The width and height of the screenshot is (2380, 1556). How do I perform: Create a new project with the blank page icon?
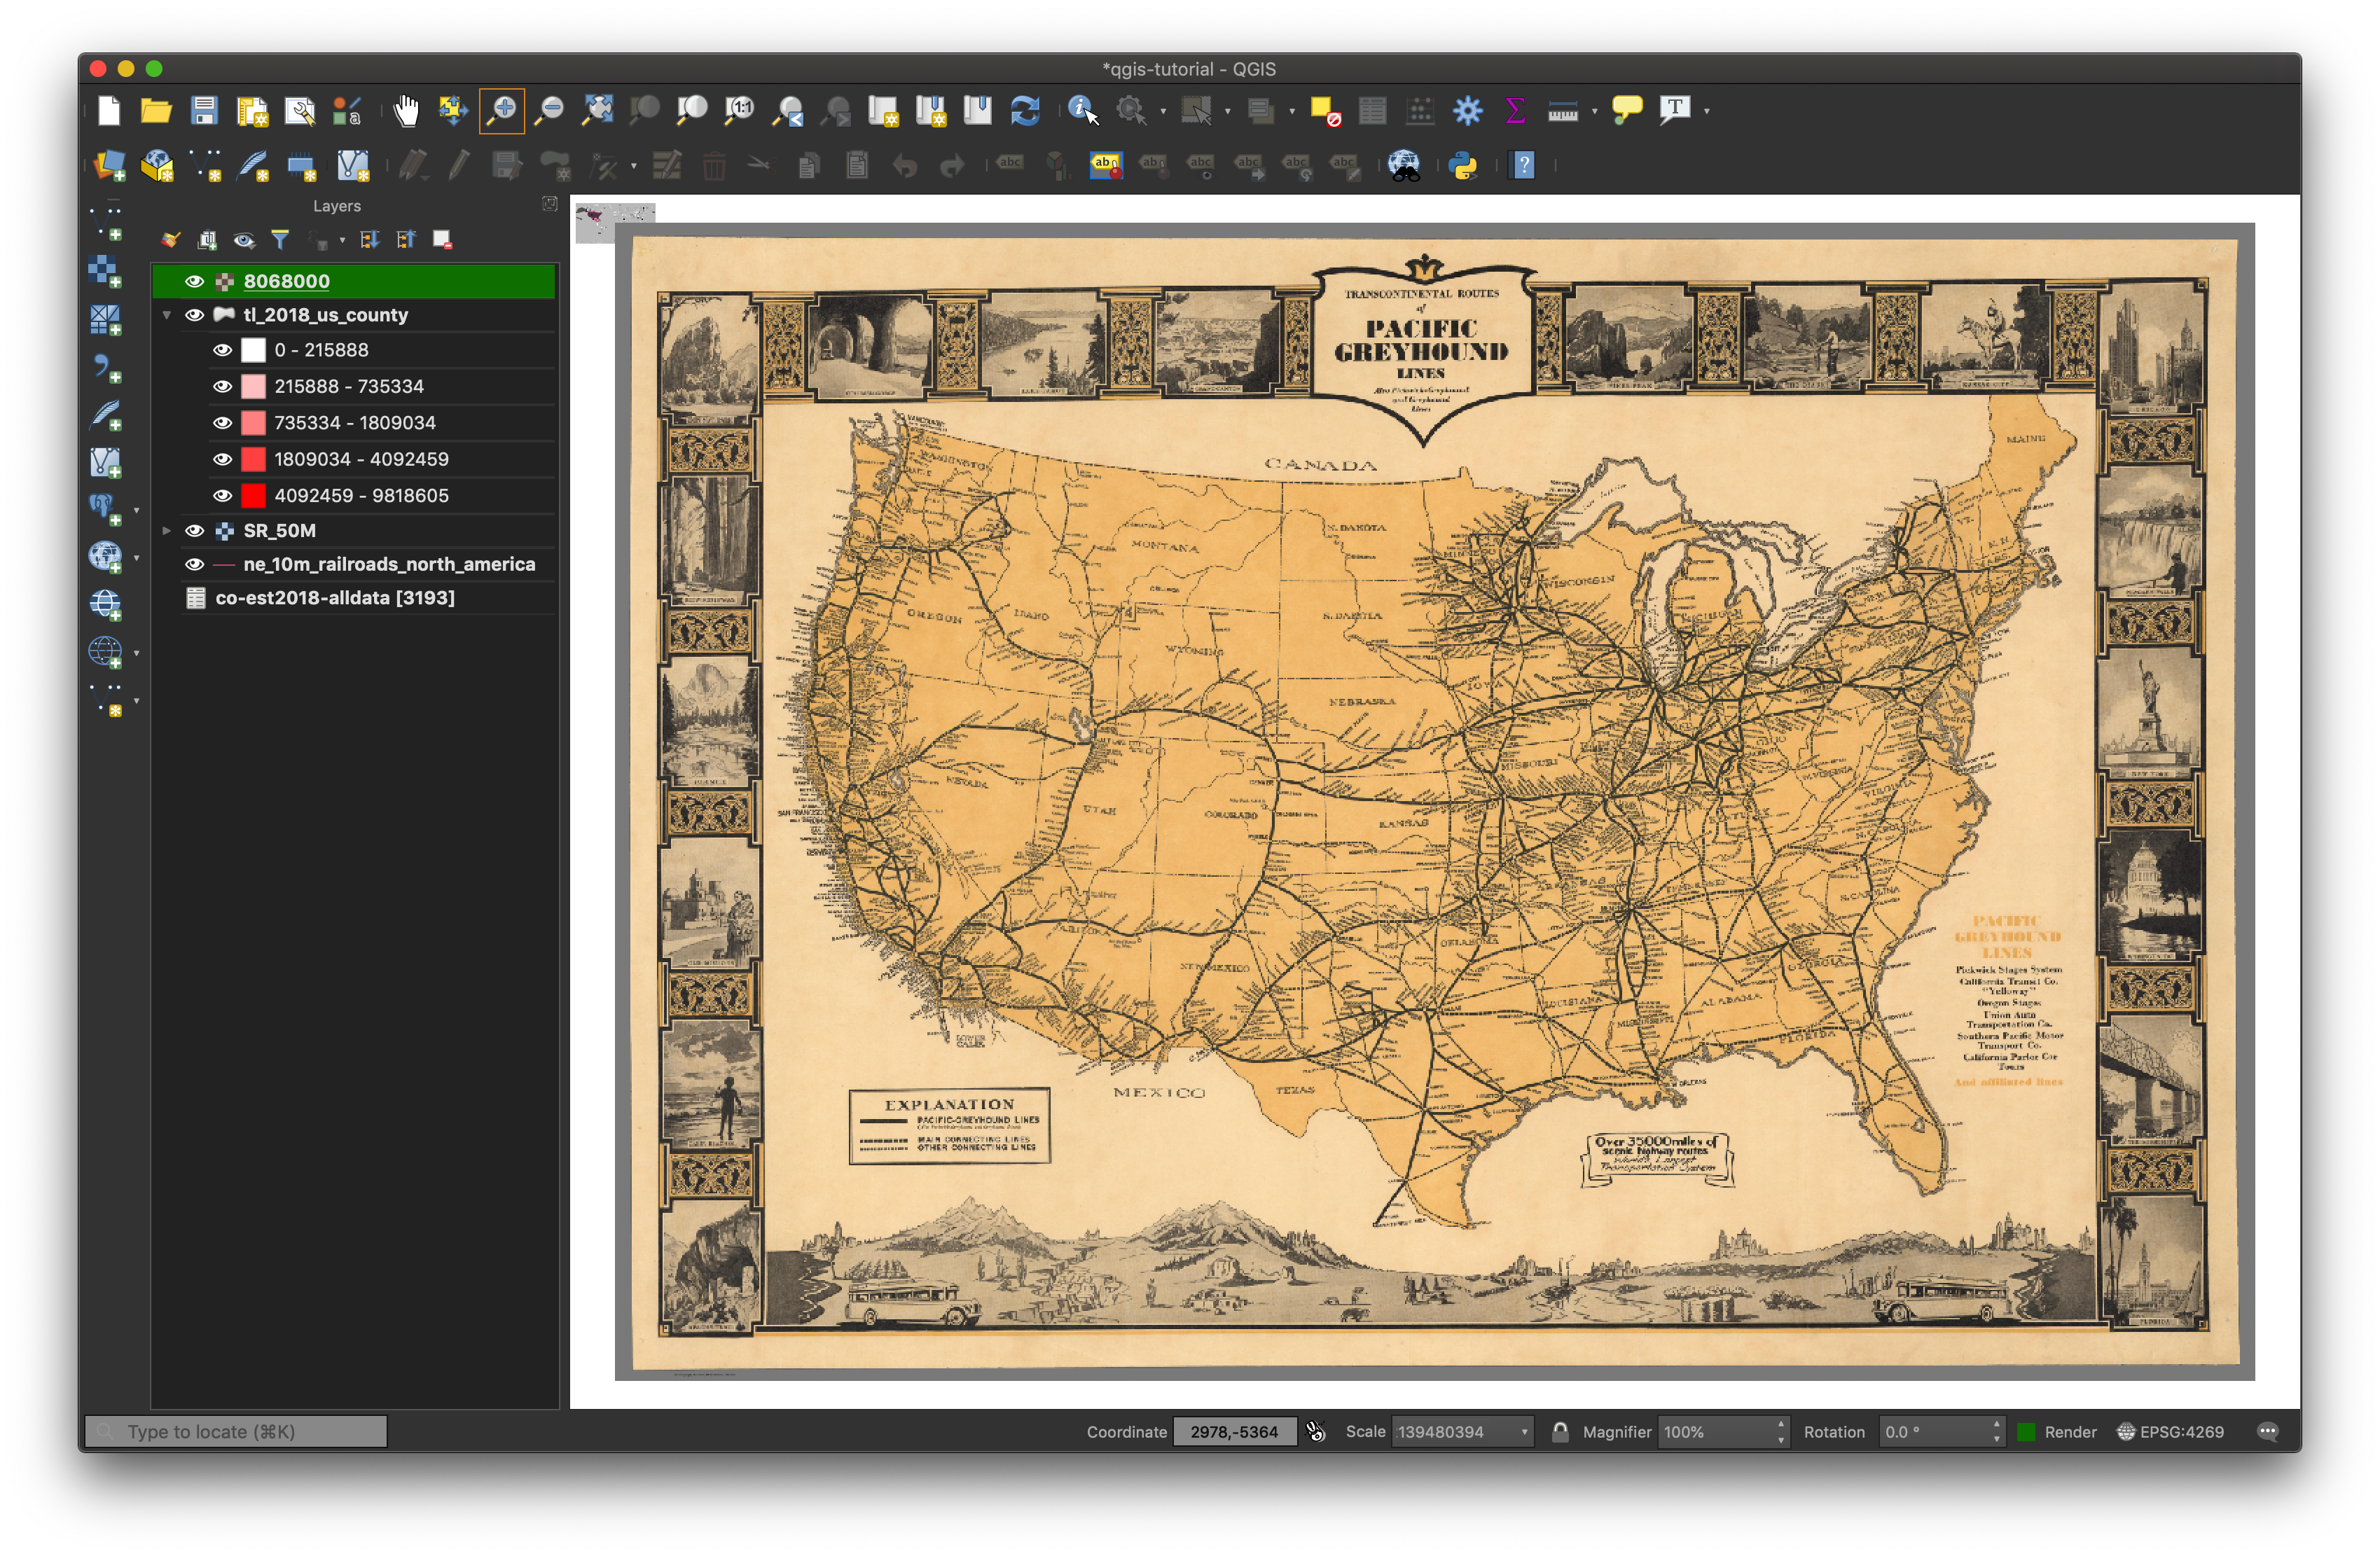(109, 110)
